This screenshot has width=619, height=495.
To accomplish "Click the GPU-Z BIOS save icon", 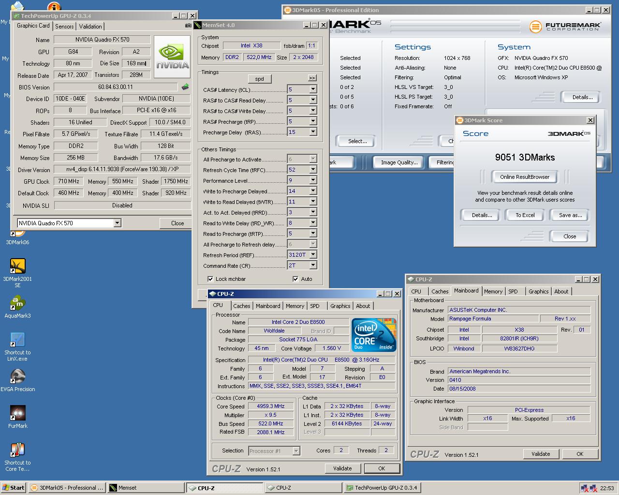I will 185,87.
